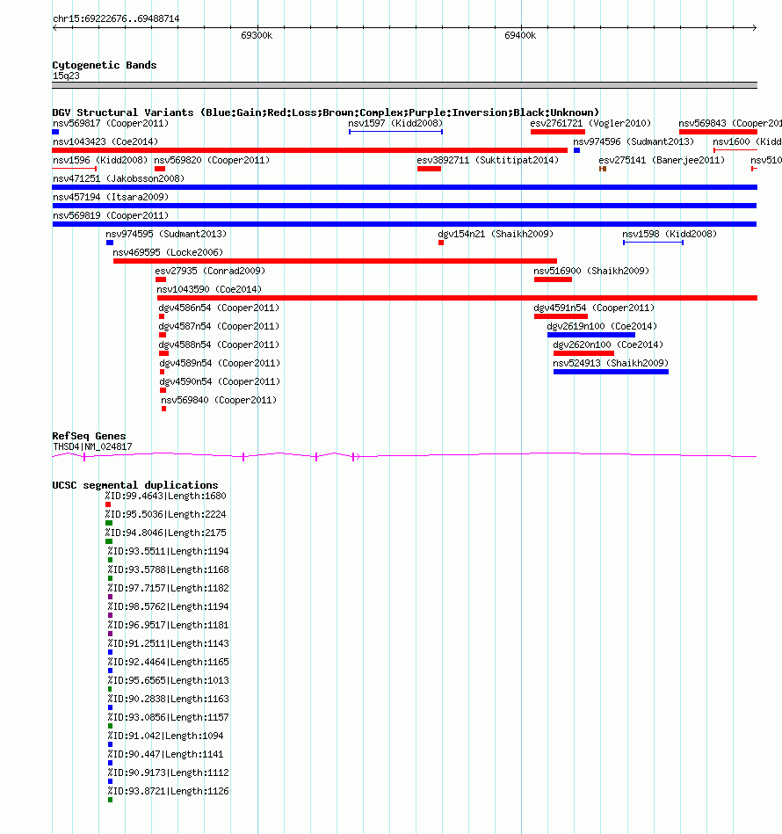
Task: Select nsv569840 (Cooper2011) label
Action: [219, 400]
